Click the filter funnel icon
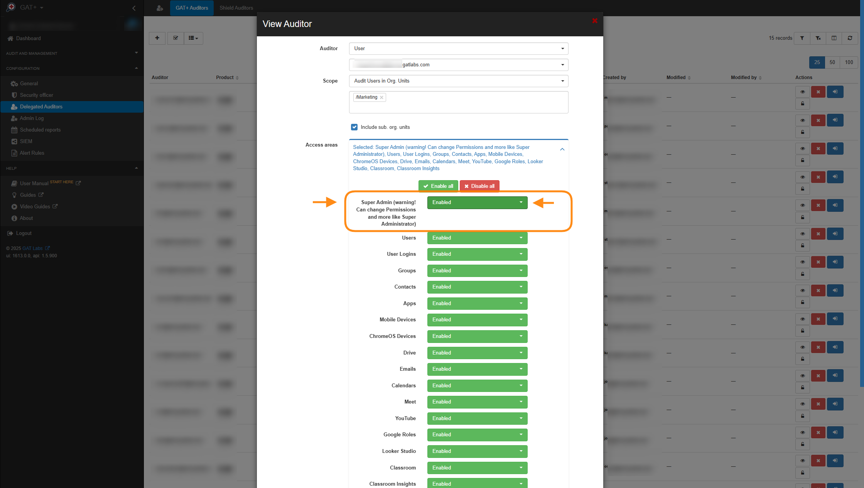The width and height of the screenshot is (864, 488). pos(802,38)
